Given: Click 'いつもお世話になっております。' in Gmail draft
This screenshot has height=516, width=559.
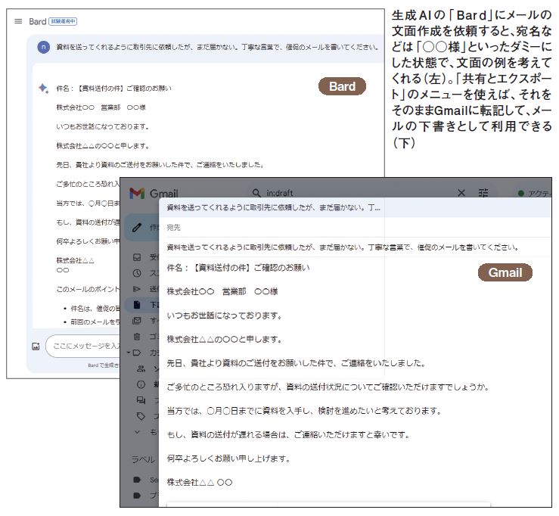Looking at the screenshot, I should tap(225, 316).
